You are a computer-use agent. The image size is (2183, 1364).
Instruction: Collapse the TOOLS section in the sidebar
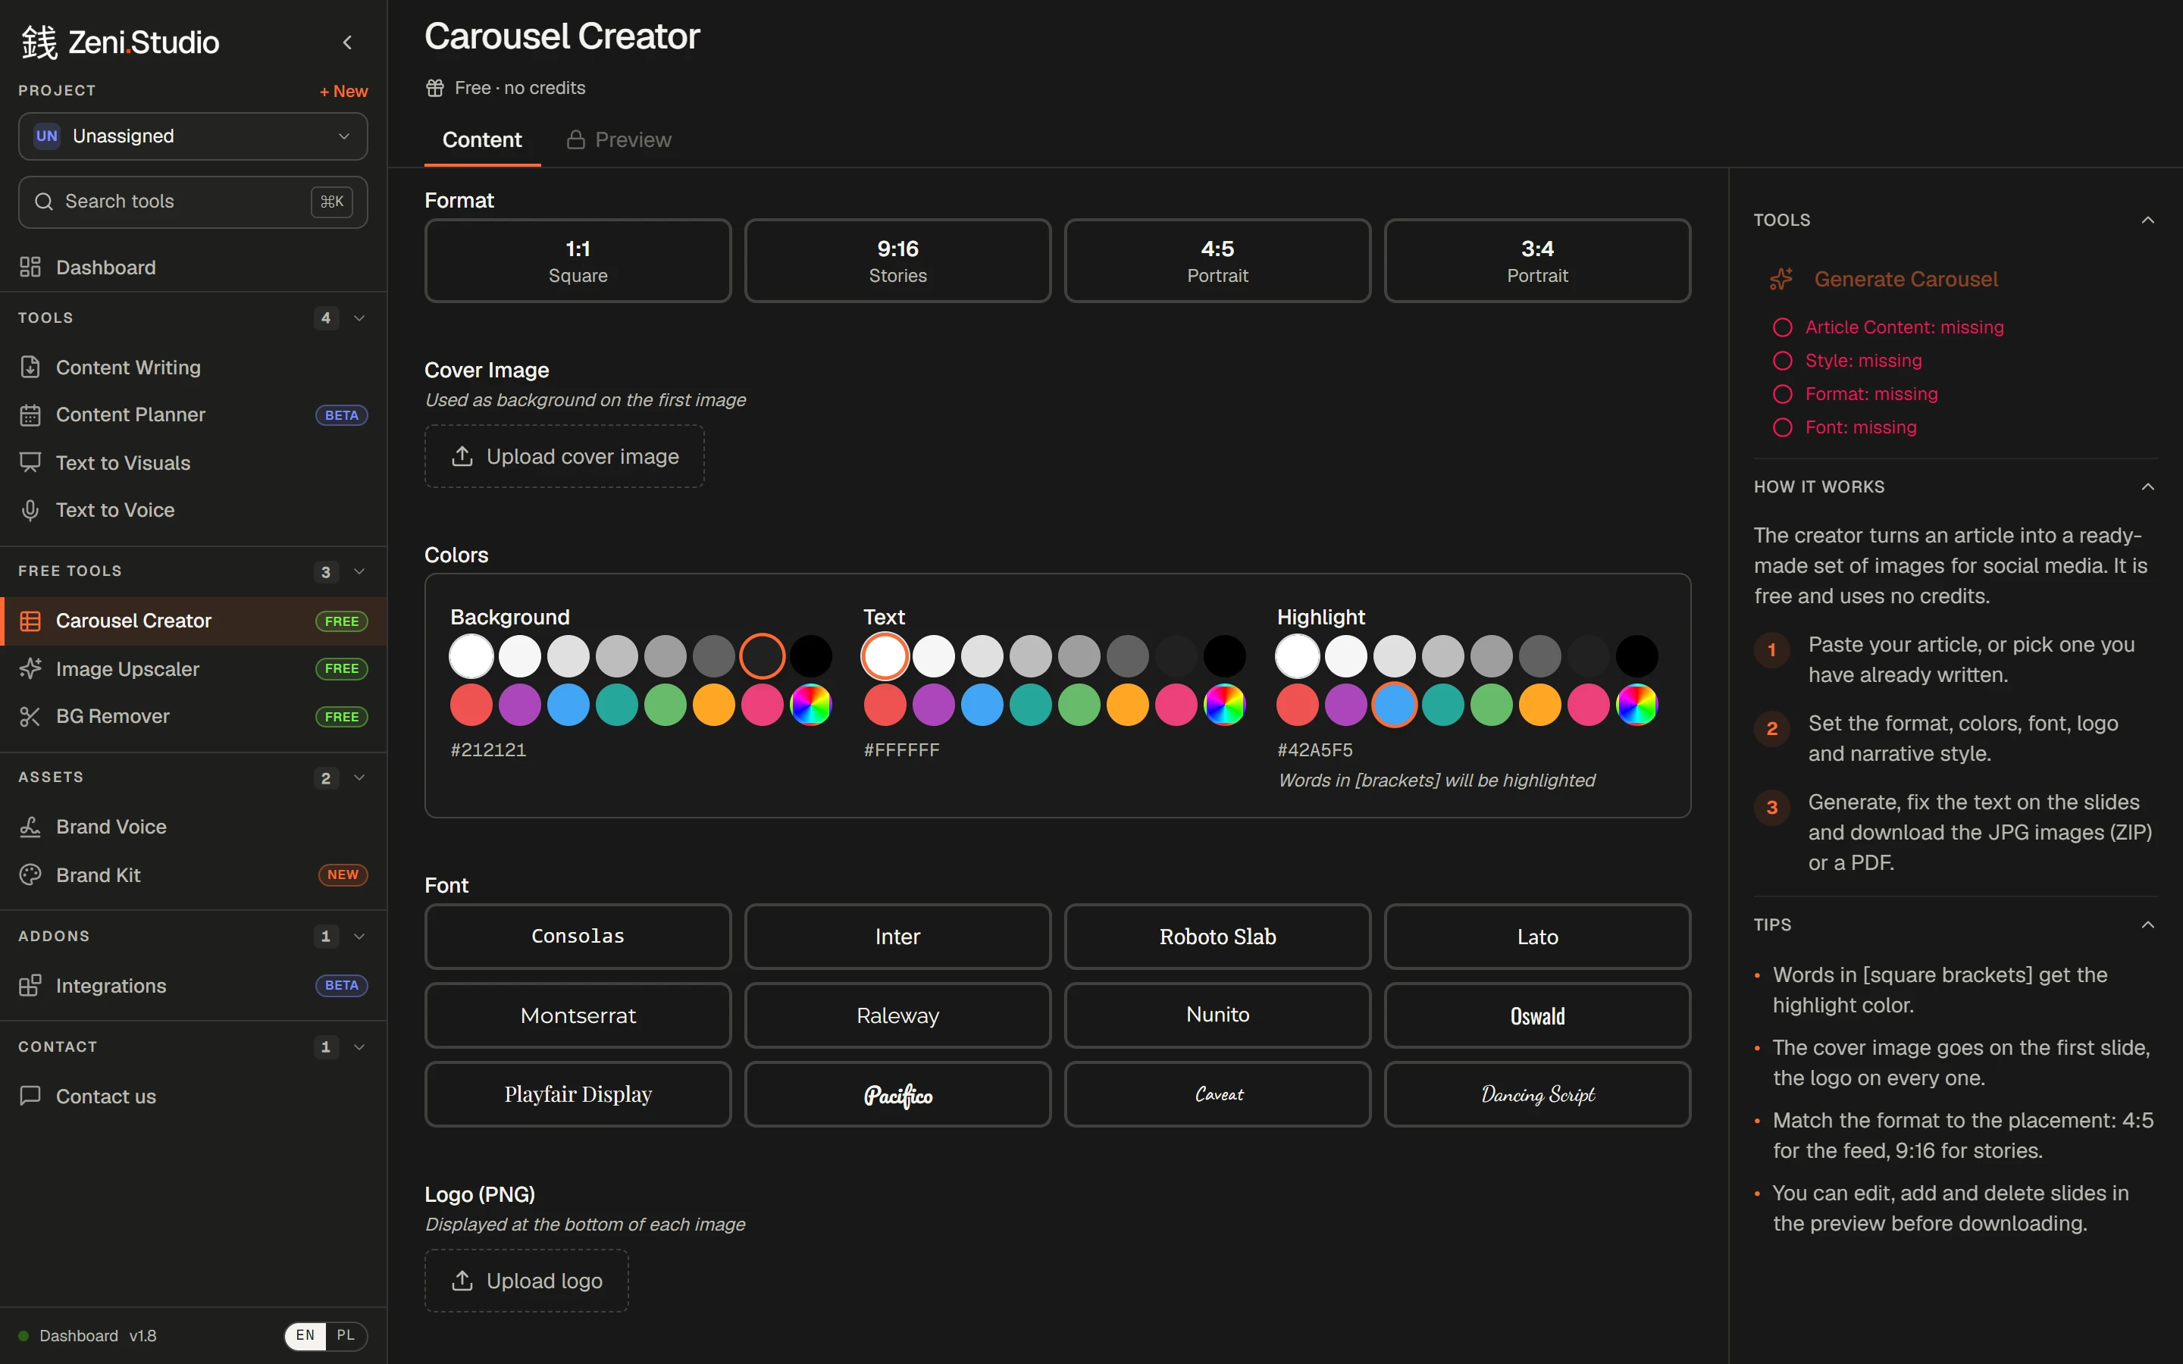(359, 318)
